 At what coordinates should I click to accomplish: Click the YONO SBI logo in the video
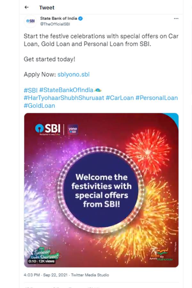click(73, 129)
